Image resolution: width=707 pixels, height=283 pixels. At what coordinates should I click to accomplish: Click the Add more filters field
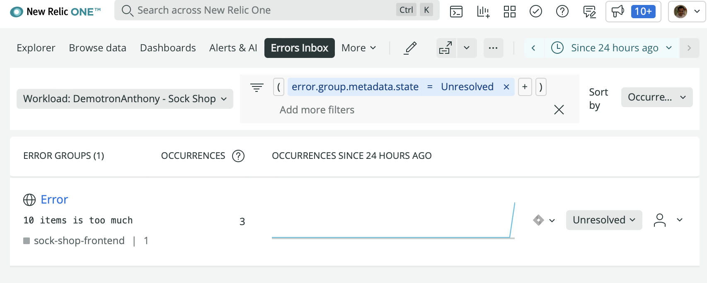click(x=317, y=110)
